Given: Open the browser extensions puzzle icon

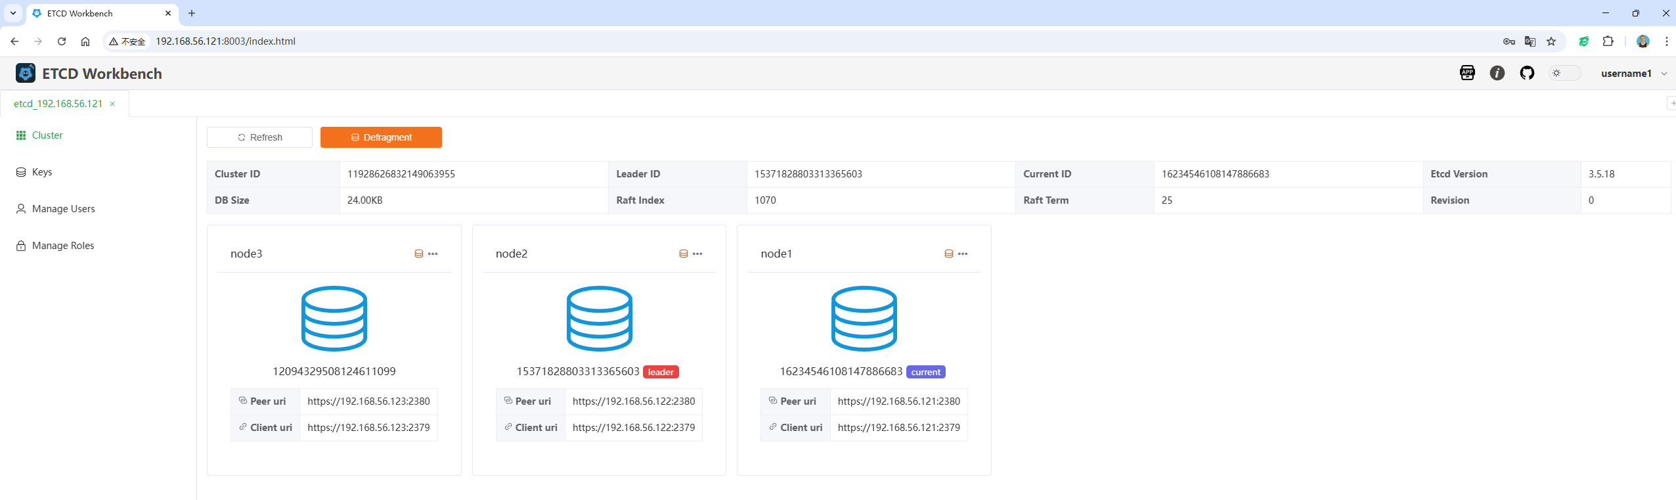Looking at the screenshot, I should coord(1608,41).
